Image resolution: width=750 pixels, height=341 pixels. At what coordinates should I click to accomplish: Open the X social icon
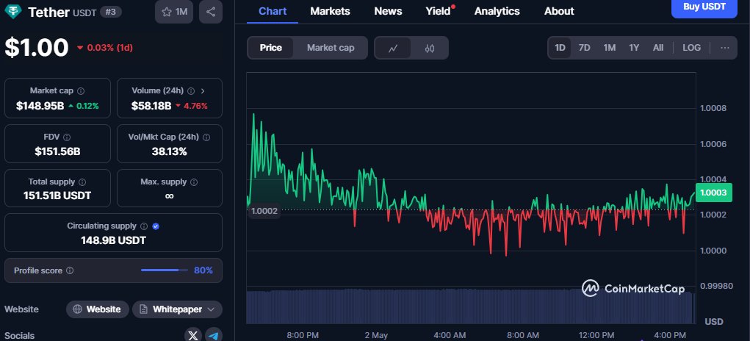[193, 335]
